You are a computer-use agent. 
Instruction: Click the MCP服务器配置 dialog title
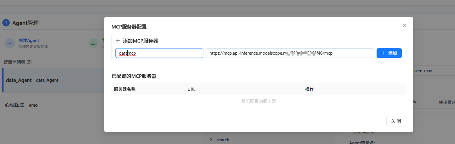pos(129,27)
